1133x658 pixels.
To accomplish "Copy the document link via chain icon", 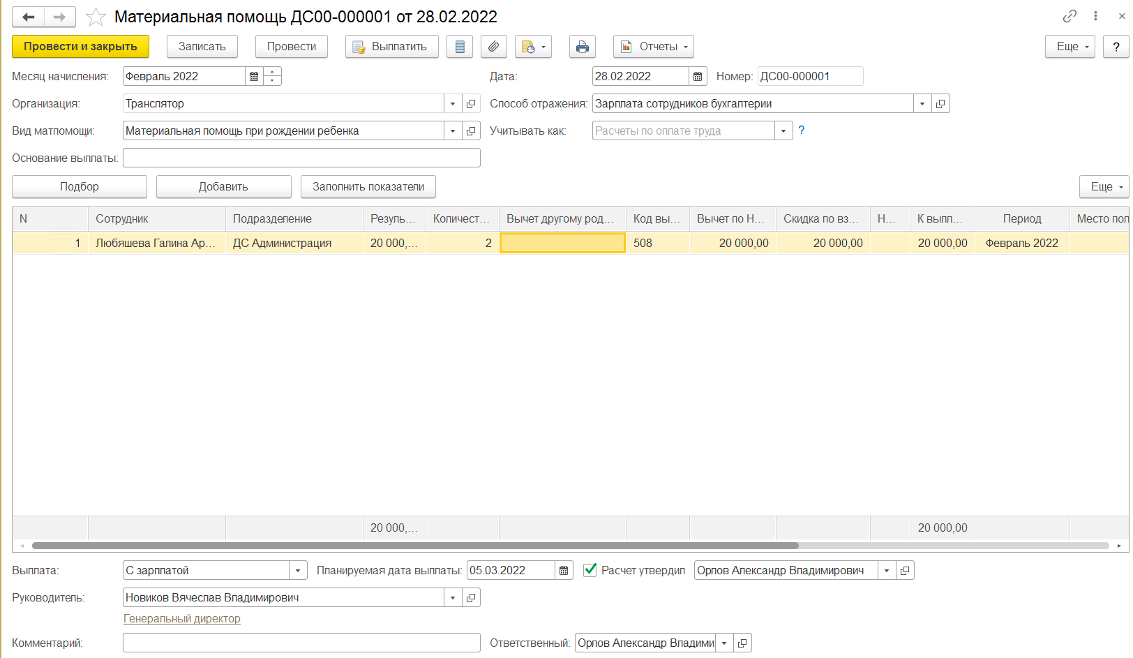I will click(1069, 16).
